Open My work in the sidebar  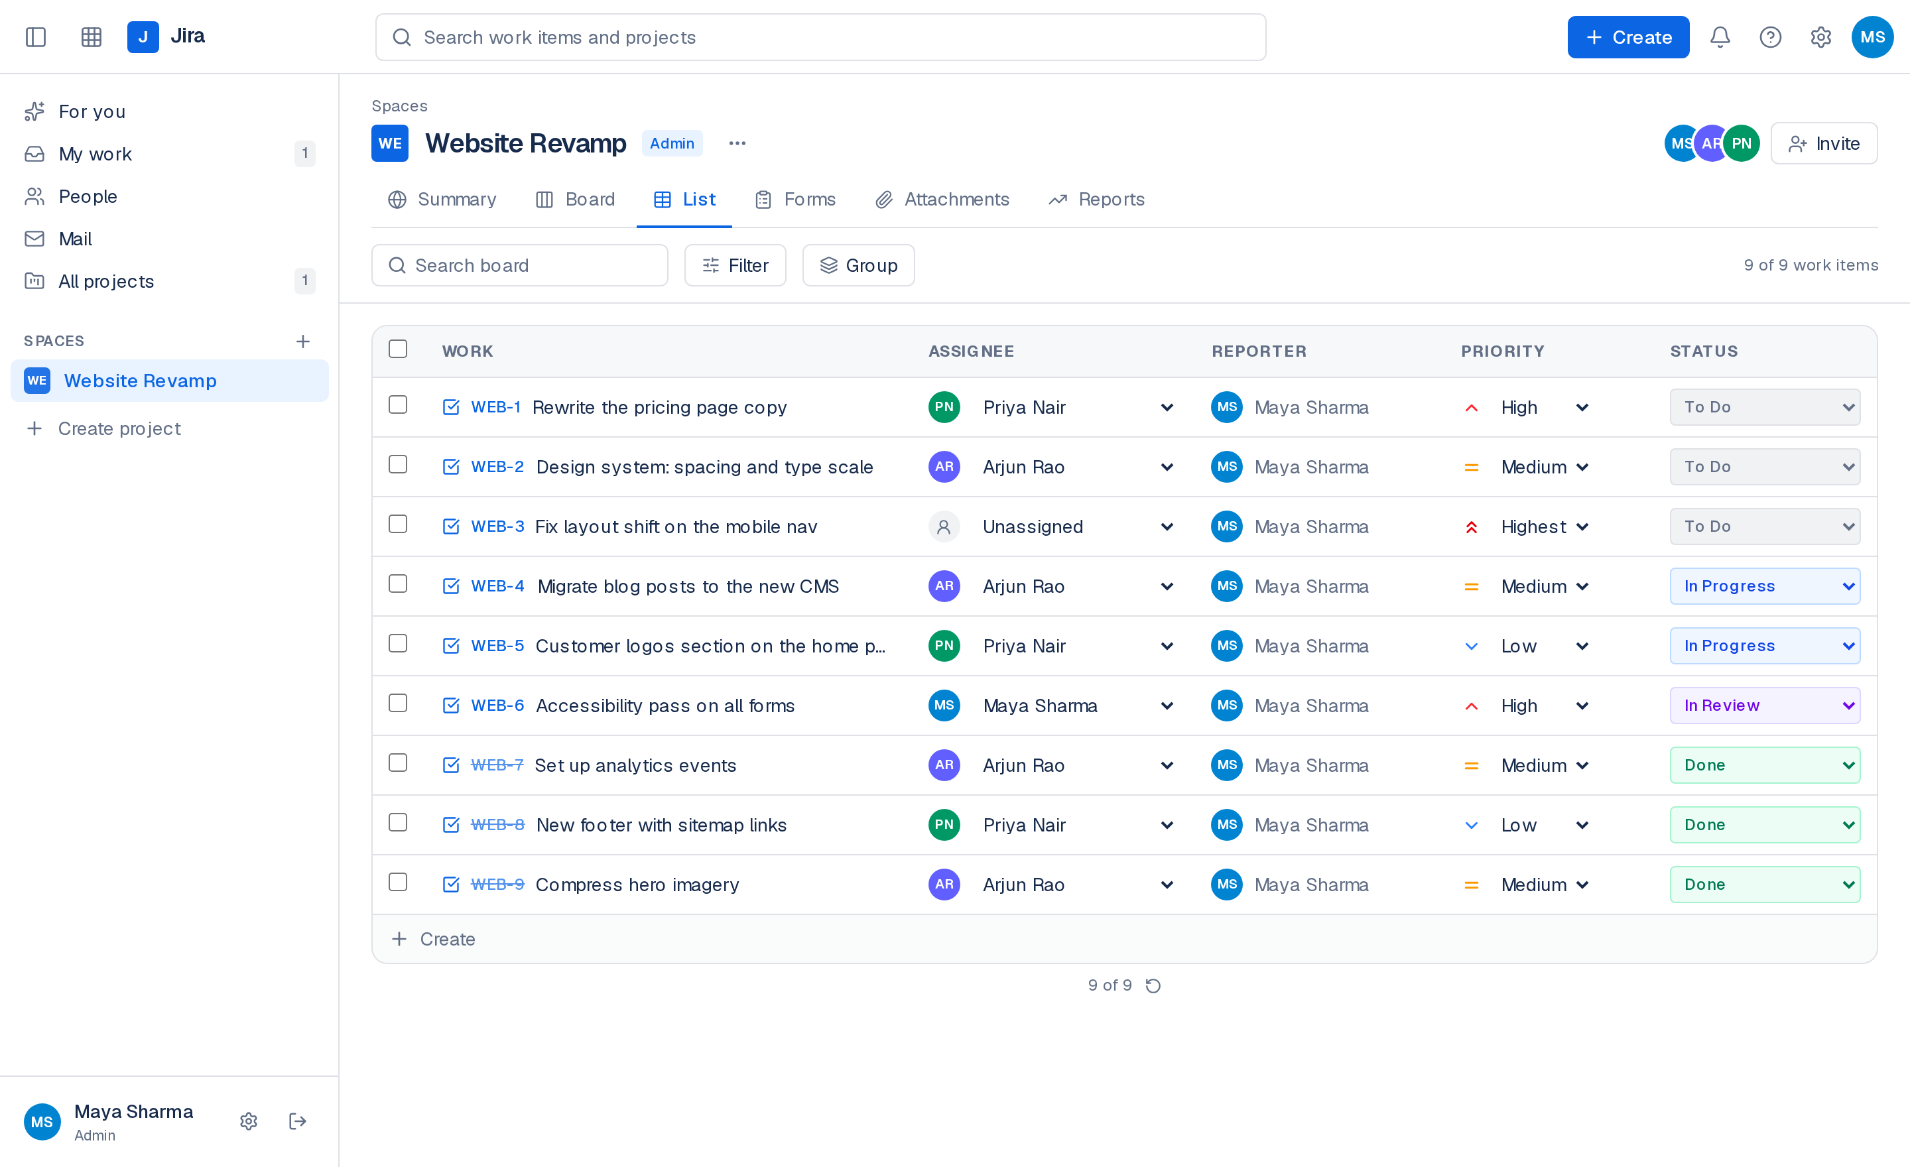tap(169, 153)
